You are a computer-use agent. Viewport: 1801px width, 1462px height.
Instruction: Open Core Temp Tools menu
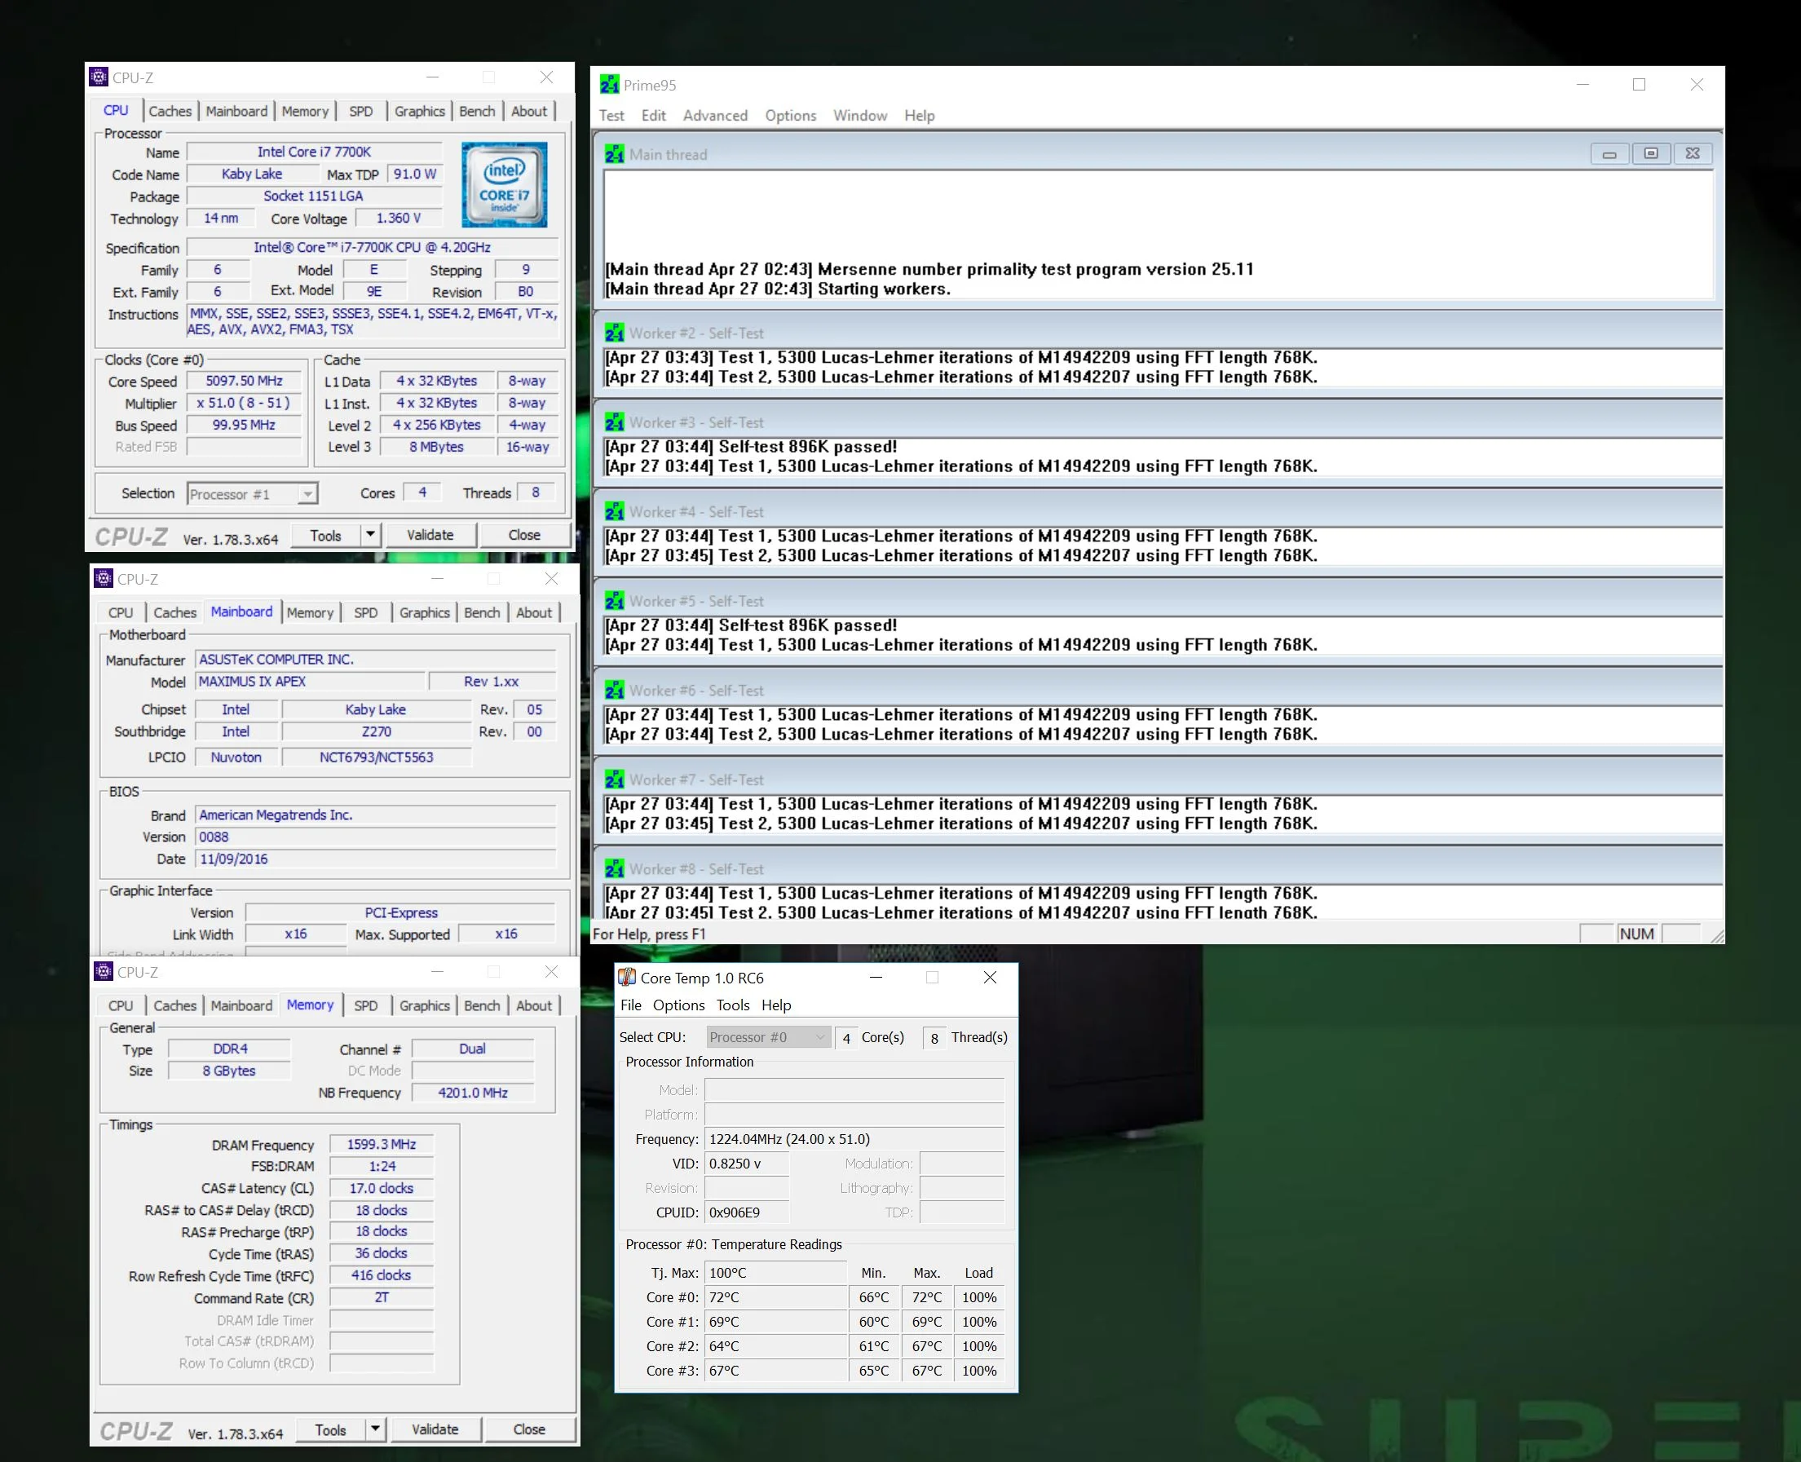[732, 1005]
